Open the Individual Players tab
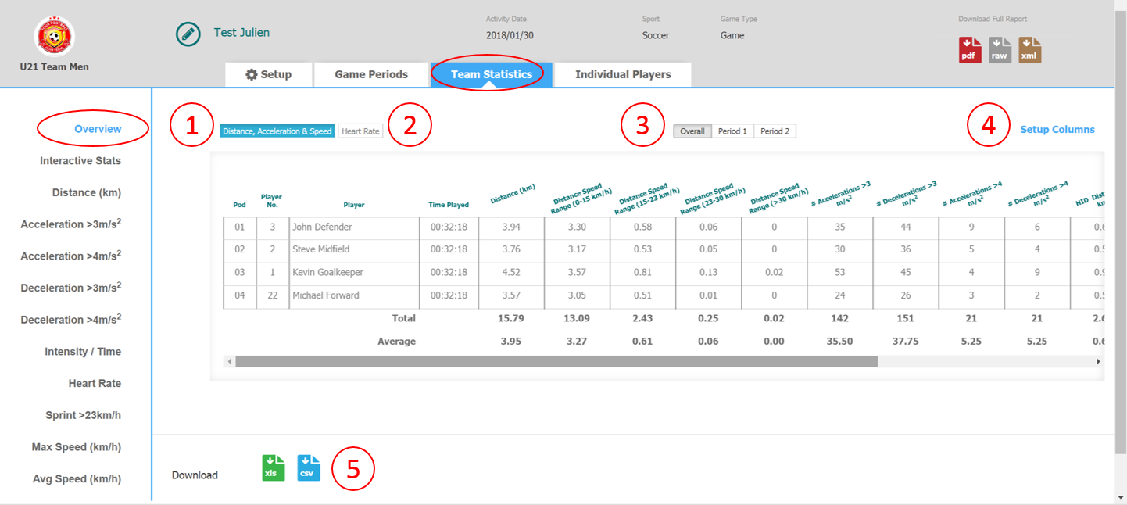1127x505 pixels. (x=622, y=73)
